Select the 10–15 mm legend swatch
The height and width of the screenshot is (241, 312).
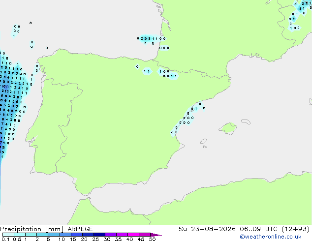65,235
